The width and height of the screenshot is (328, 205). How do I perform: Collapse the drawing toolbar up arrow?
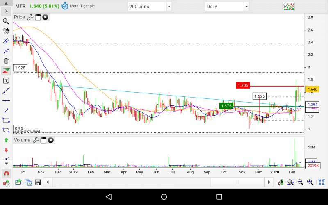pyautogui.click(x=6, y=4)
